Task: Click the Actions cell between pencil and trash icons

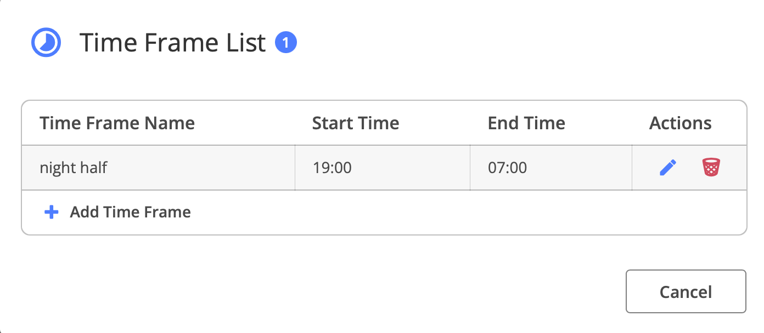Action: click(x=689, y=168)
